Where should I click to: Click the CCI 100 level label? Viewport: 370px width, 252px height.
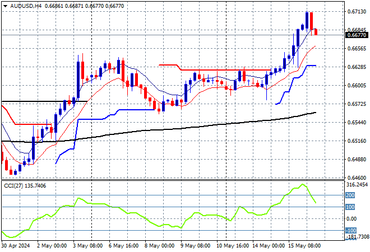[x=350, y=207]
